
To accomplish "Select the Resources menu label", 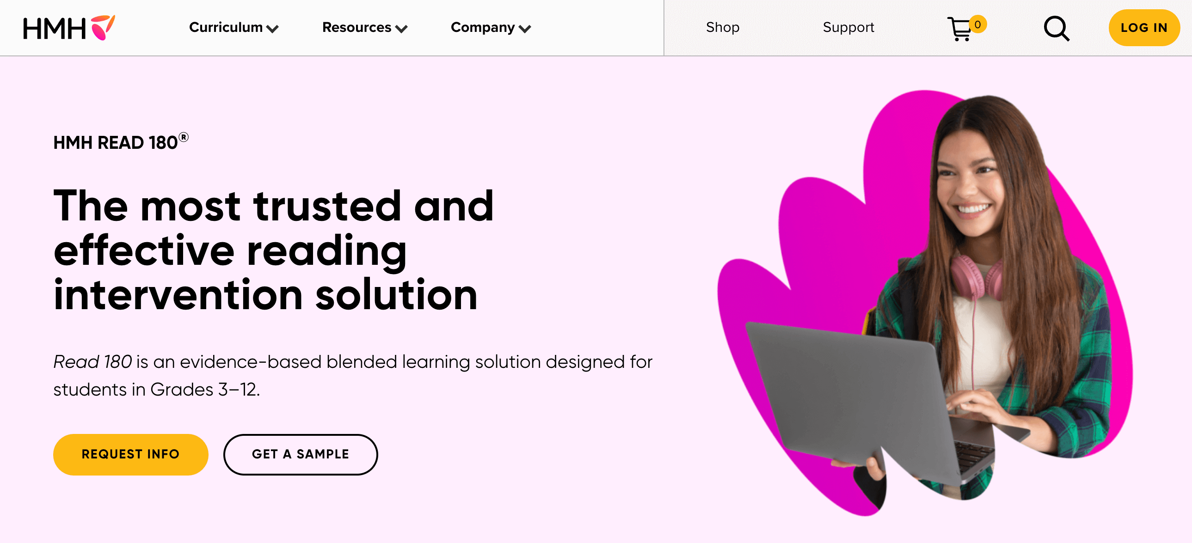I will click(x=356, y=27).
